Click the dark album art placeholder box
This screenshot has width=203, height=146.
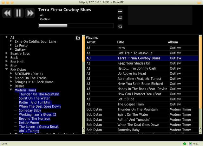tap(160, 15)
